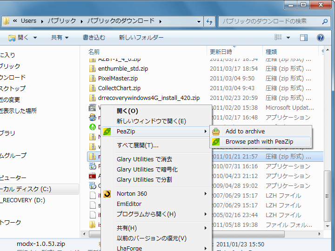Click the enthumble_std.zip file icon
This screenshot has height=251, width=335.
92,68
